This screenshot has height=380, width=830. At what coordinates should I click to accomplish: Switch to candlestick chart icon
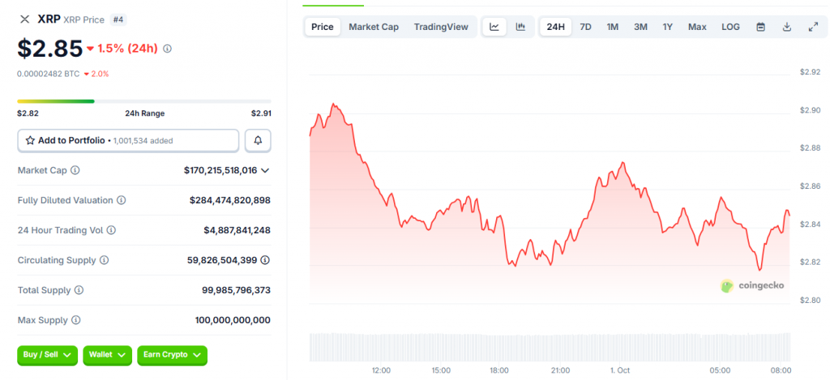520,27
